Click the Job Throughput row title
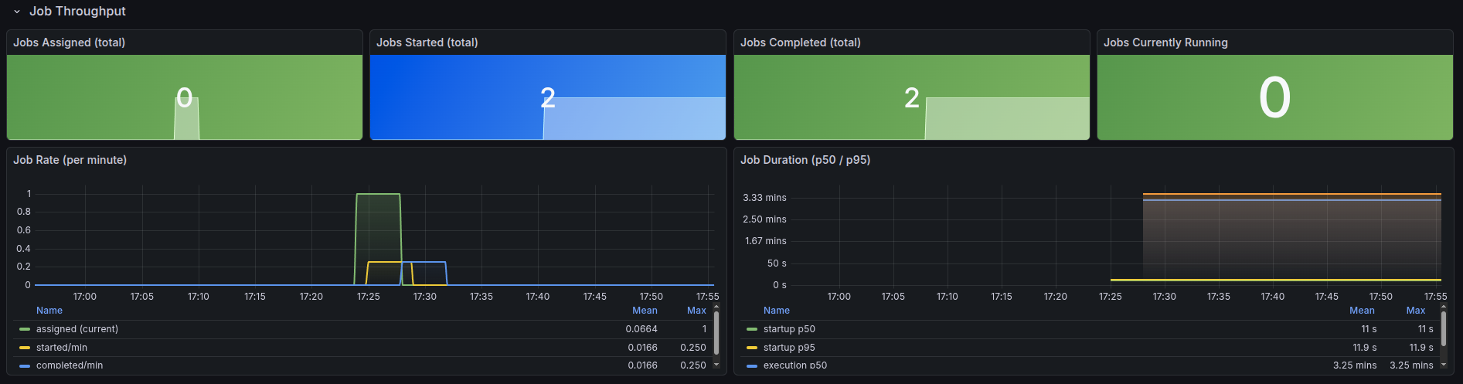This screenshot has width=1463, height=384. 77,11
